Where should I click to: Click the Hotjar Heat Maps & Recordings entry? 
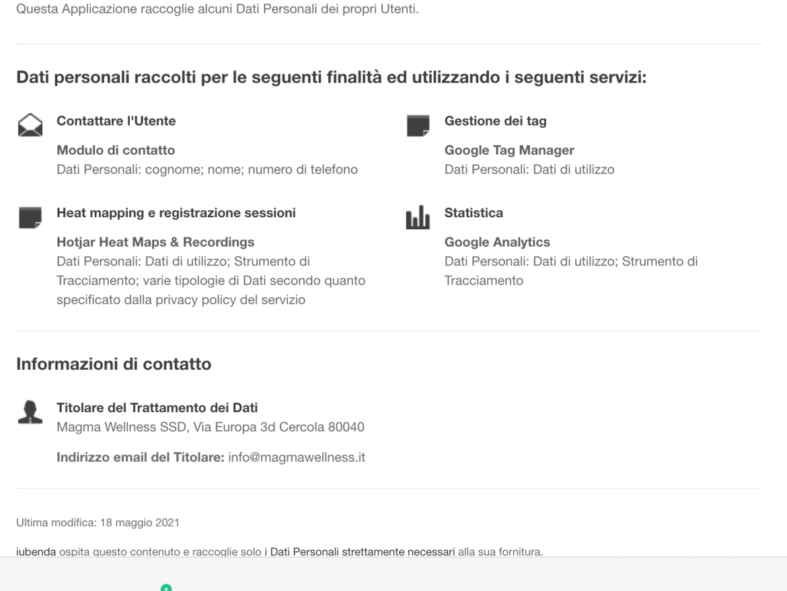tap(155, 242)
